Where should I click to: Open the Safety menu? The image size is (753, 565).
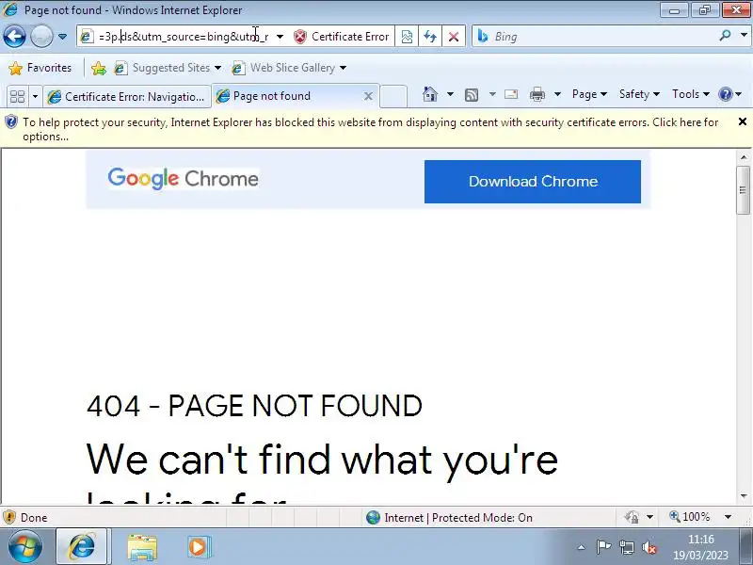[639, 94]
